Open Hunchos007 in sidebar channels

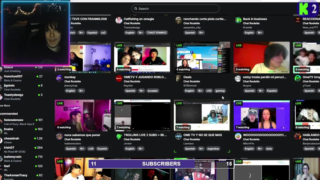pyautogui.click(x=22, y=78)
